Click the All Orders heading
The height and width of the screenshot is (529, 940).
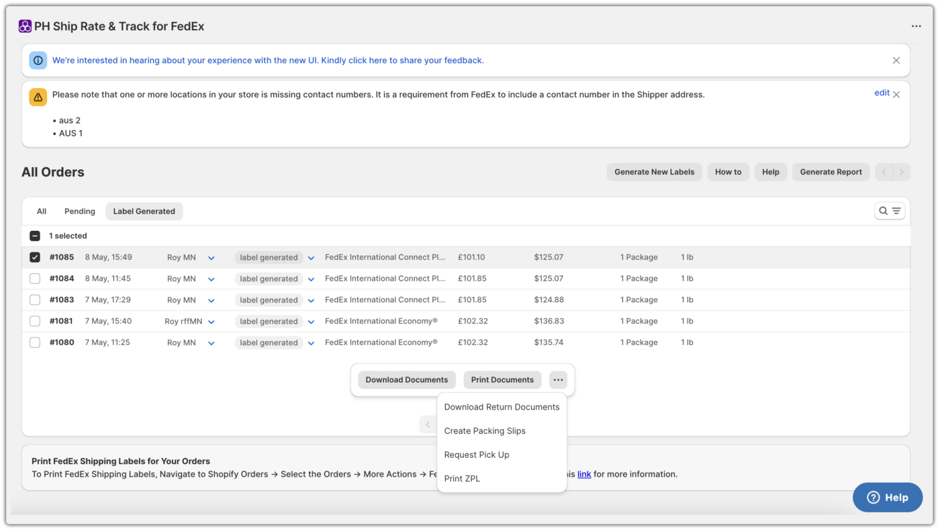coord(53,172)
